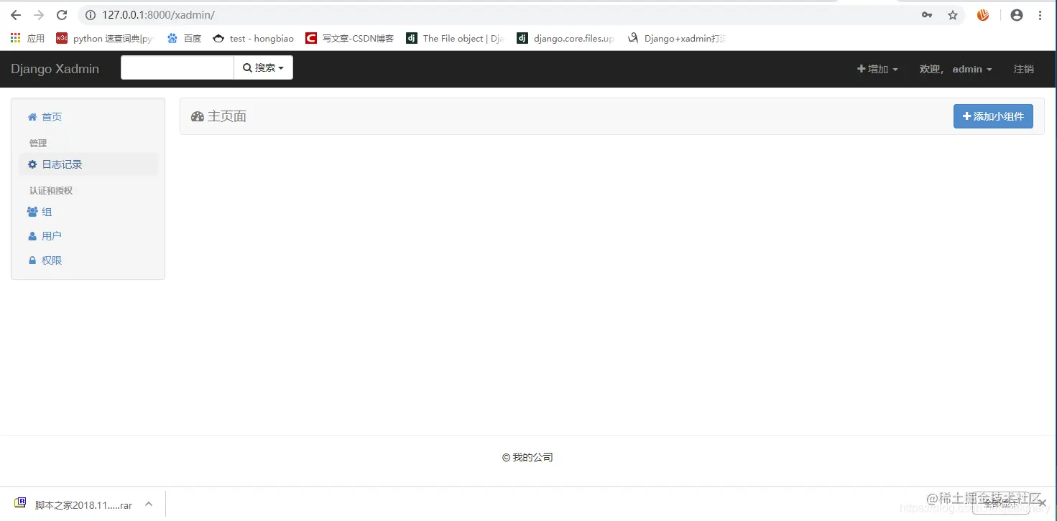The height and width of the screenshot is (521, 1057).
Task: Click the © 我的公司 footer text
Action: click(x=527, y=457)
